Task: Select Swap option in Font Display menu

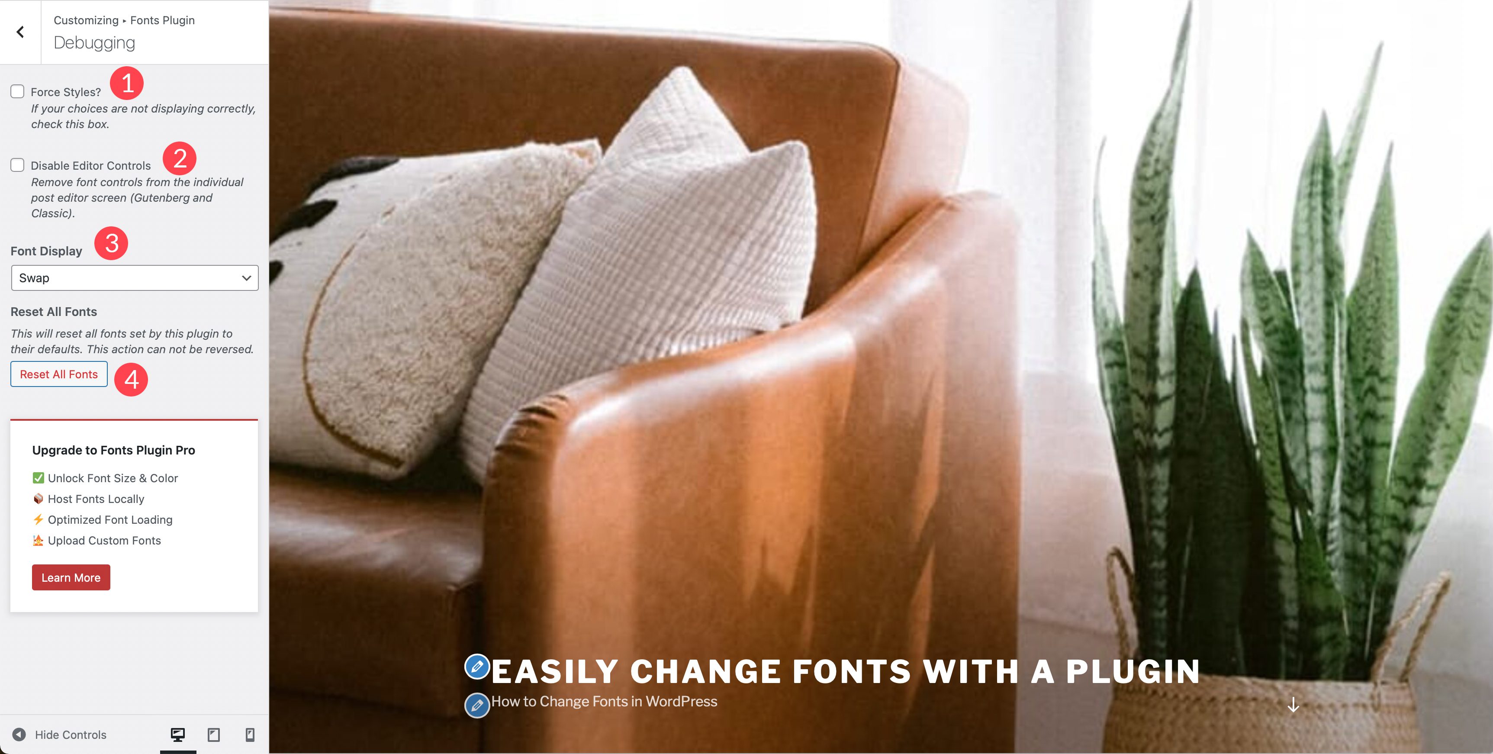Action: click(x=134, y=277)
